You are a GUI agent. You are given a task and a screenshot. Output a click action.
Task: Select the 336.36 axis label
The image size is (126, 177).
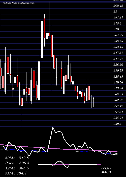pos(118,65)
